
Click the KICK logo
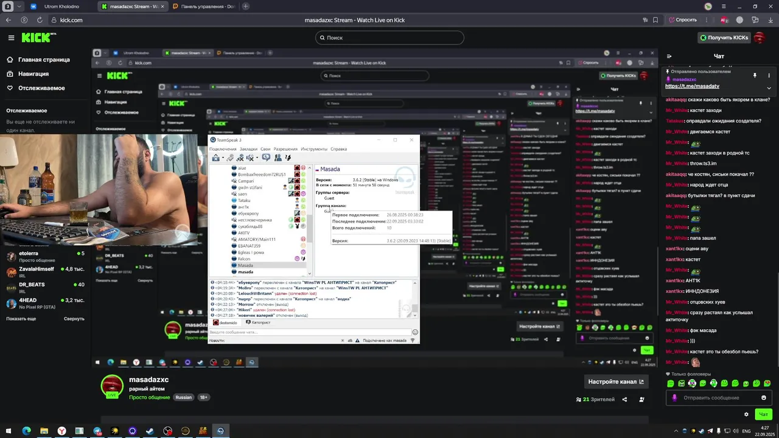pos(38,38)
